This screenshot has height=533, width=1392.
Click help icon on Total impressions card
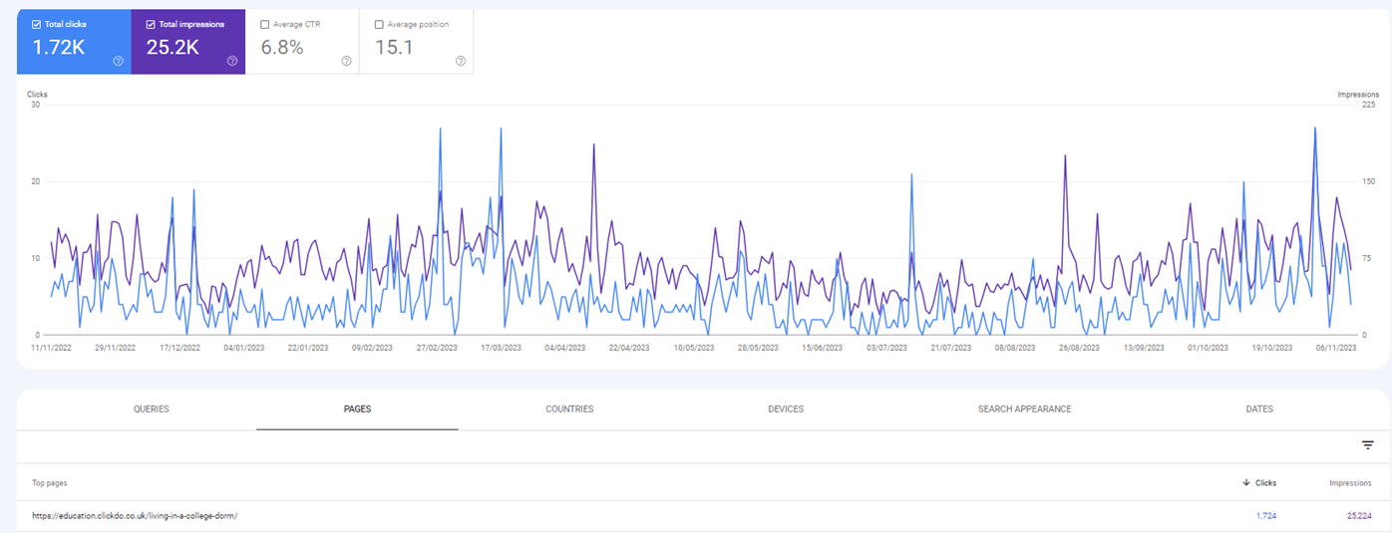click(232, 61)
